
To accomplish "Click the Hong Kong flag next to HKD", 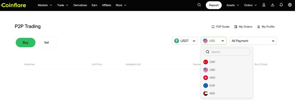I will (206, 78).
